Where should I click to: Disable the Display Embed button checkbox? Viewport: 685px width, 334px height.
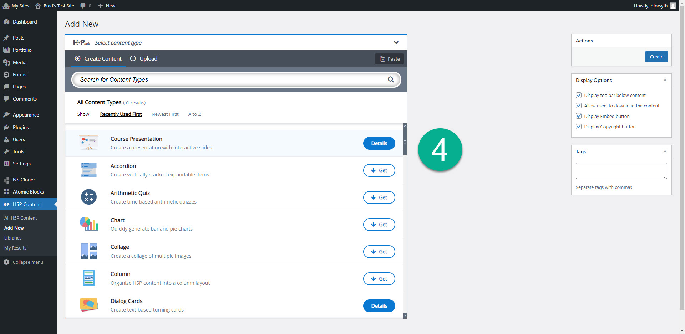(x=579, y=116)
